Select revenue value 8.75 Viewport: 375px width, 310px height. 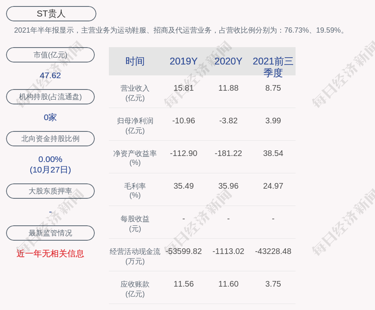[x=273, y=88]
